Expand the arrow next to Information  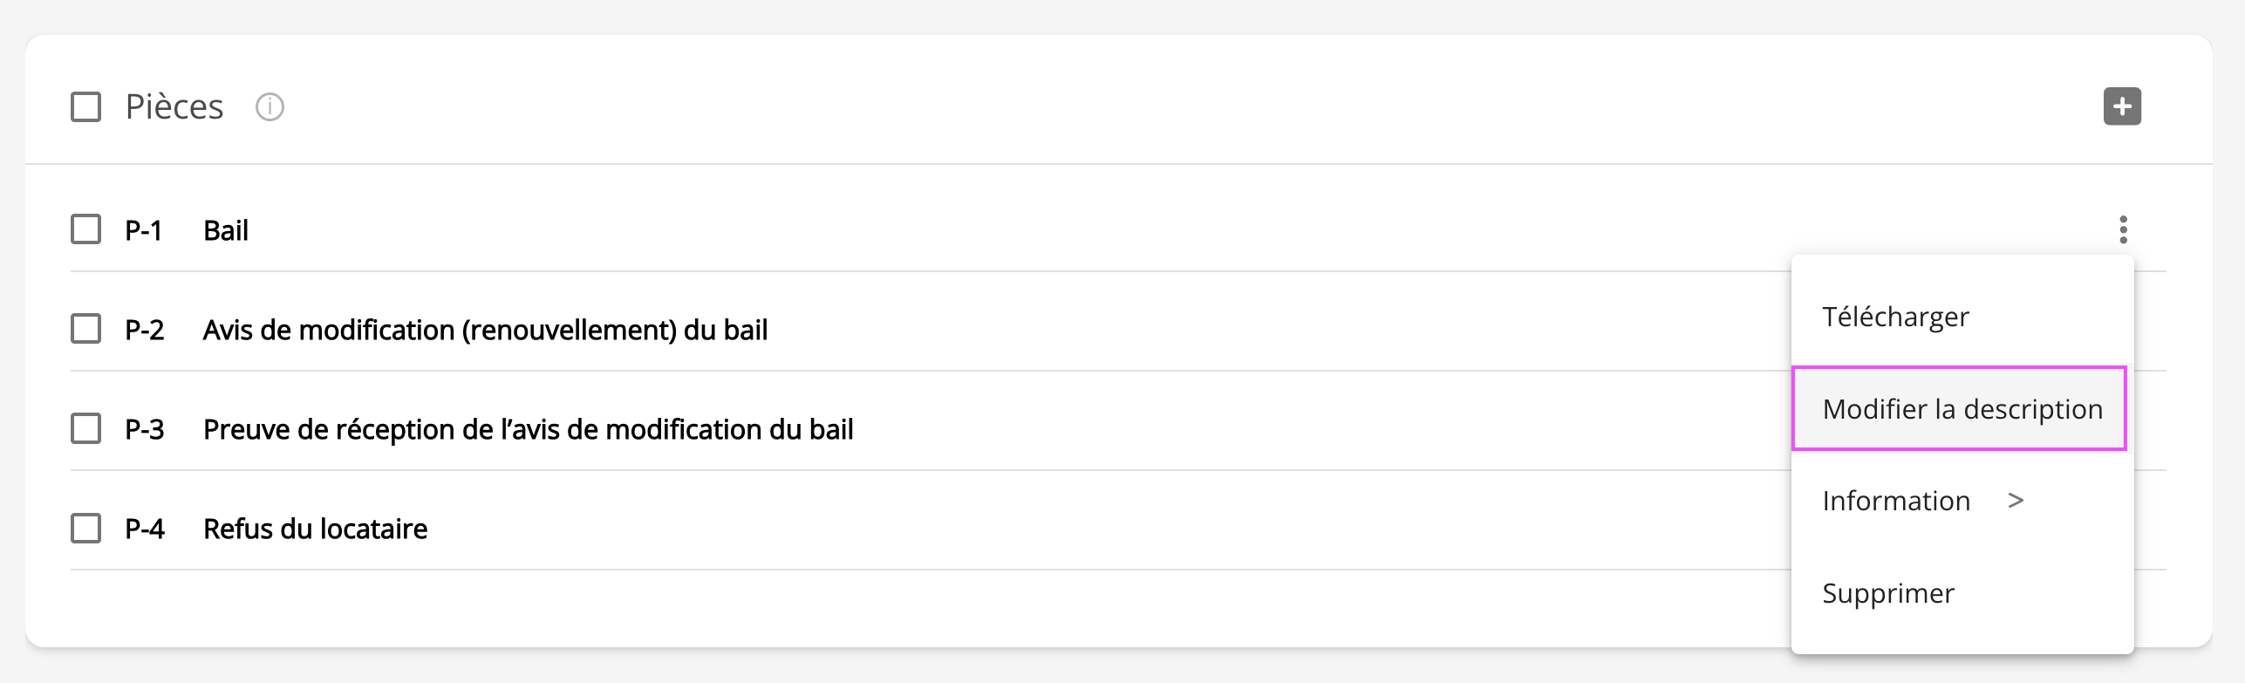click(x=2015, y=501)
